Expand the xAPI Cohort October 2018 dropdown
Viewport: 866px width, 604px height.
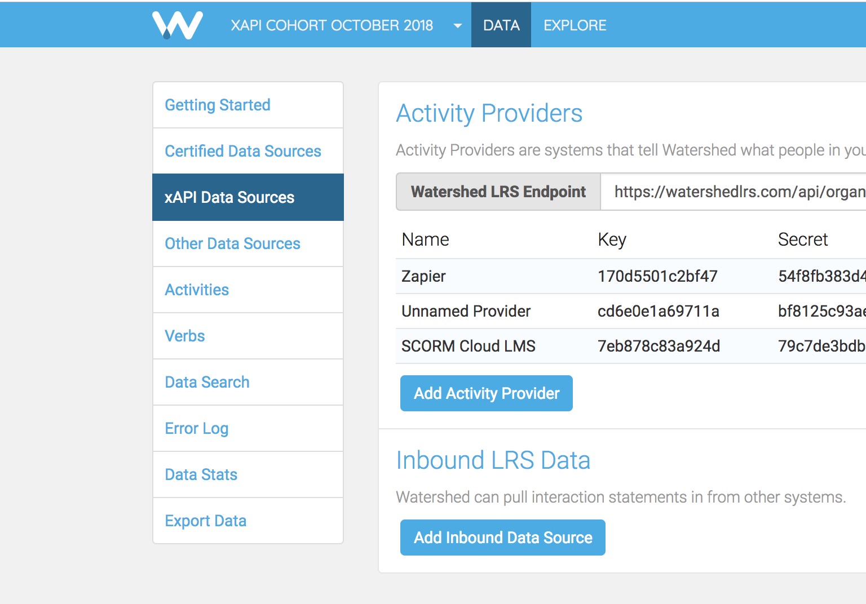coord(457,26)
